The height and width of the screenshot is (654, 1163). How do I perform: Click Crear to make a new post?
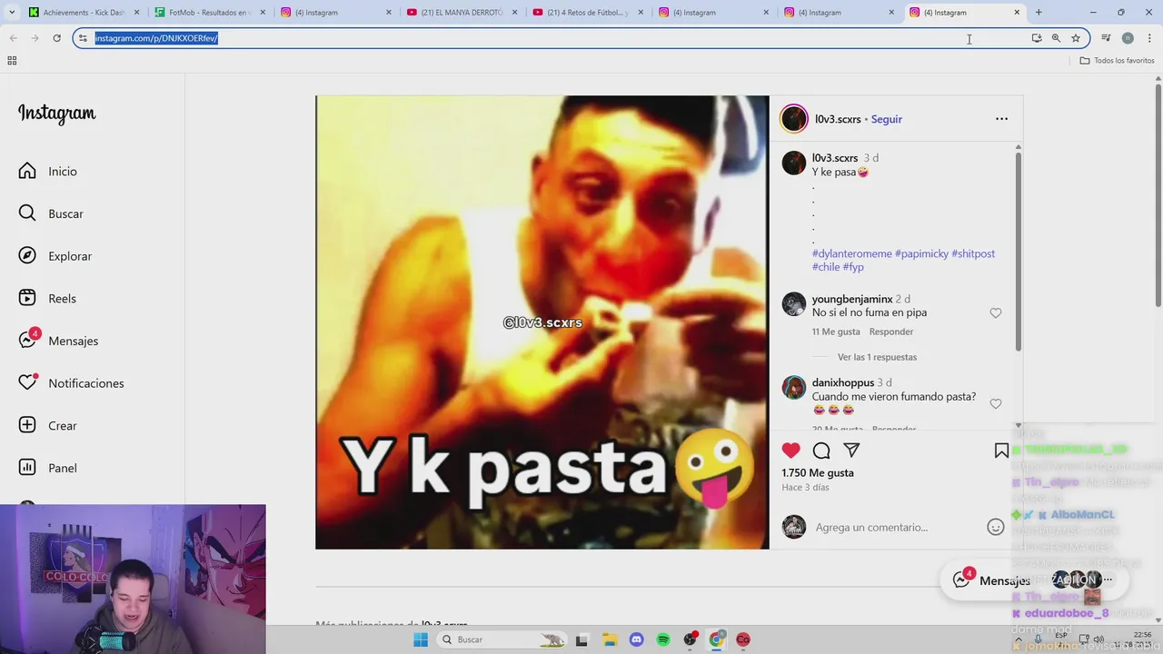click(48, 425)
